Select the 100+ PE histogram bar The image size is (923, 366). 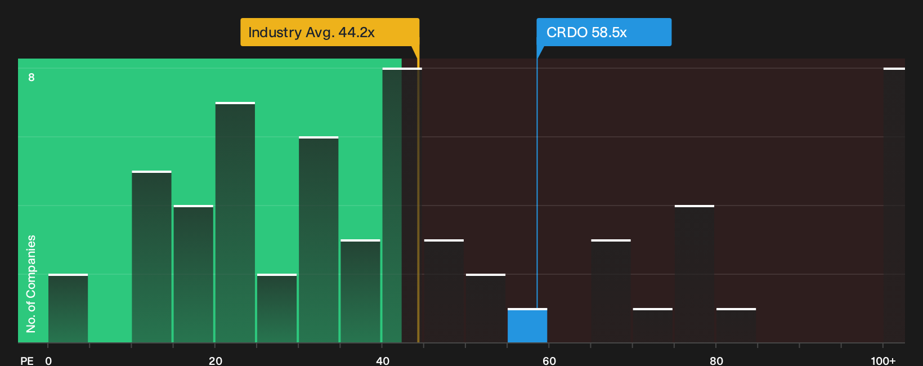[894, 205]
